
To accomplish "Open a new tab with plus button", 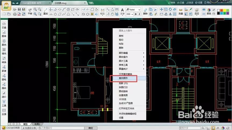I will [91, 3].
